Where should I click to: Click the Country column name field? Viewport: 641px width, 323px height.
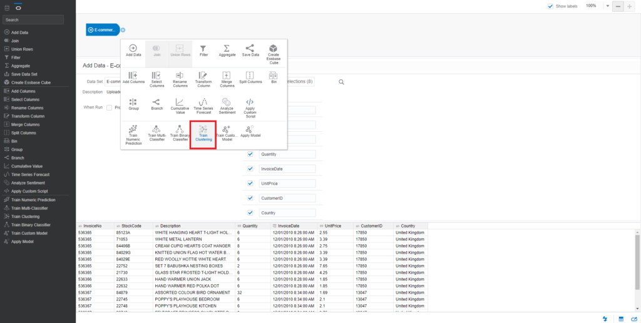287,213
